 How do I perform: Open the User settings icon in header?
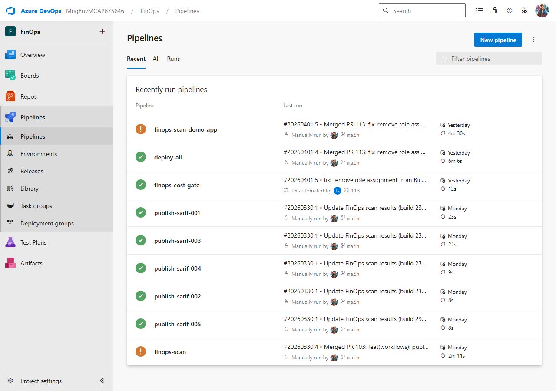[524, 11]
